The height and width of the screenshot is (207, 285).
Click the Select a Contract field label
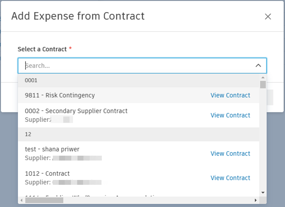tap(42, 49)
